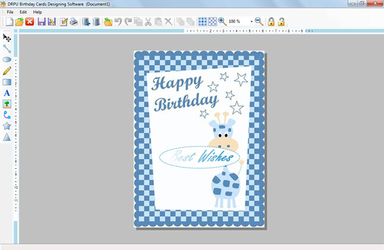Image resolution: width=384 pixels, height=250 pixels.
Task: Open the Edit menu
Action: (x=23, y=12)
